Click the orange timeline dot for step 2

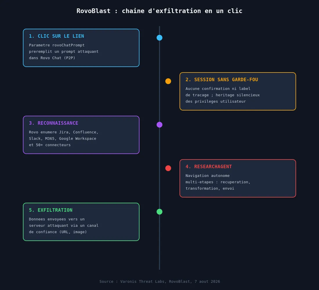coord(168,81)
